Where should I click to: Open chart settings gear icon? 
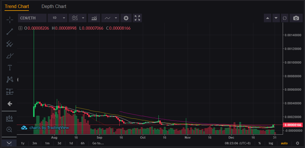click(126, 18)
